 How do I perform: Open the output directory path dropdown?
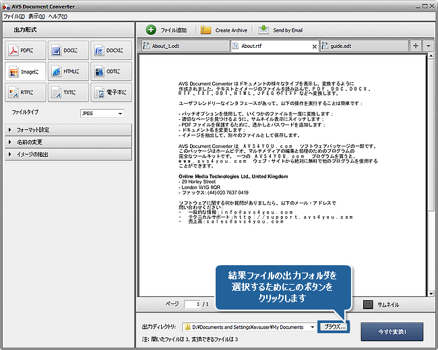click(312, 327)
